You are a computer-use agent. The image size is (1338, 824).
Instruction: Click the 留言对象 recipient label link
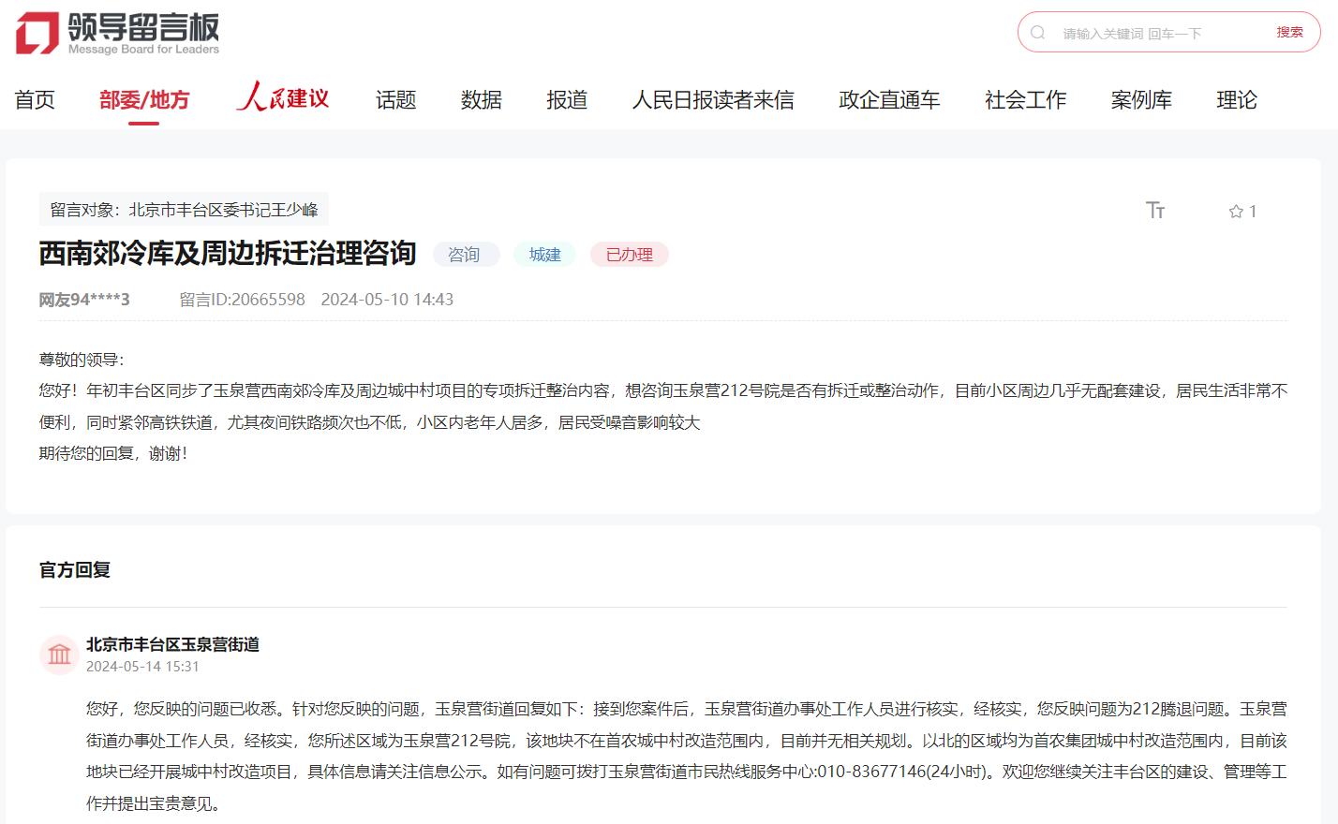click(184, 210)
